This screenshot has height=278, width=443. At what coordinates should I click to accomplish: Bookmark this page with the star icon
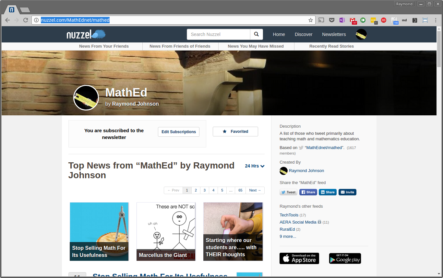point(311,20)
